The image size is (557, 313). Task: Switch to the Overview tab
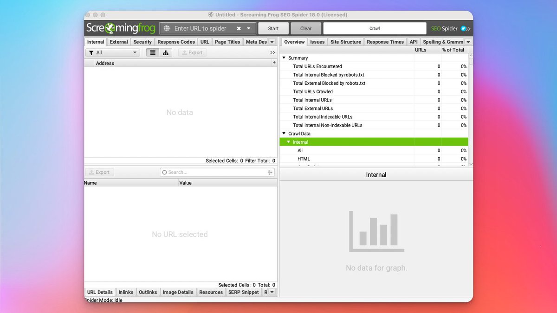pos(294,42)
